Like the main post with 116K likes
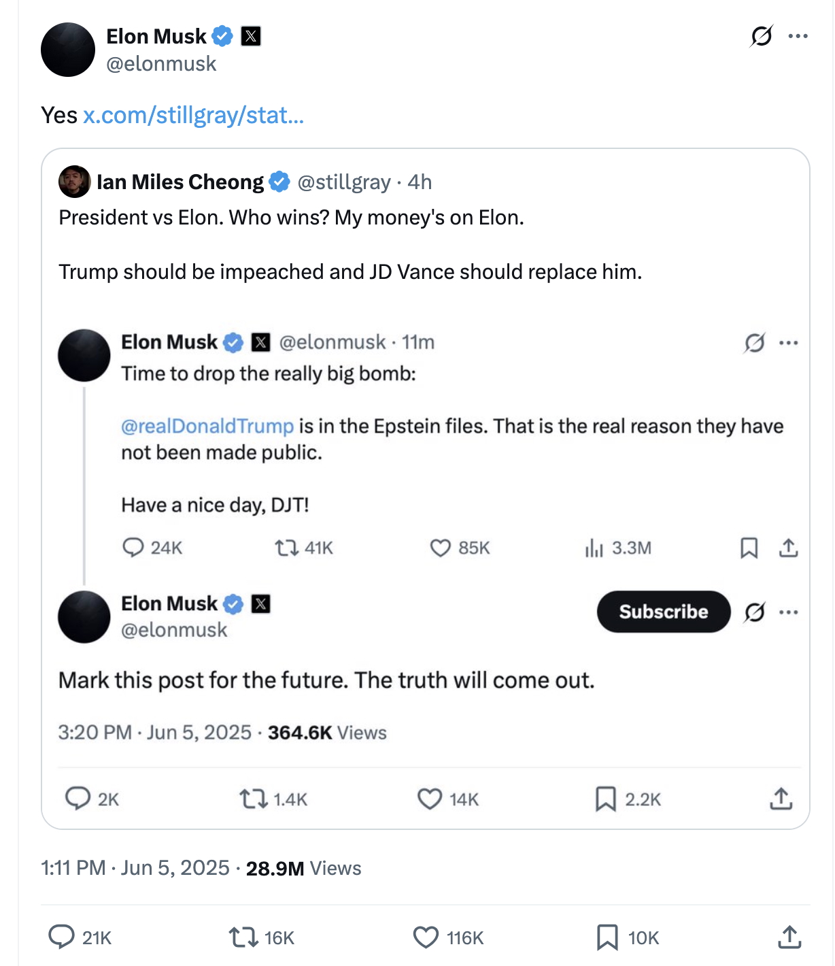Screen dimensions: 835x966 [426, 937]
